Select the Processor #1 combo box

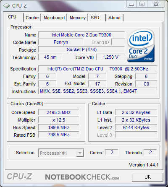click(61, 153)
